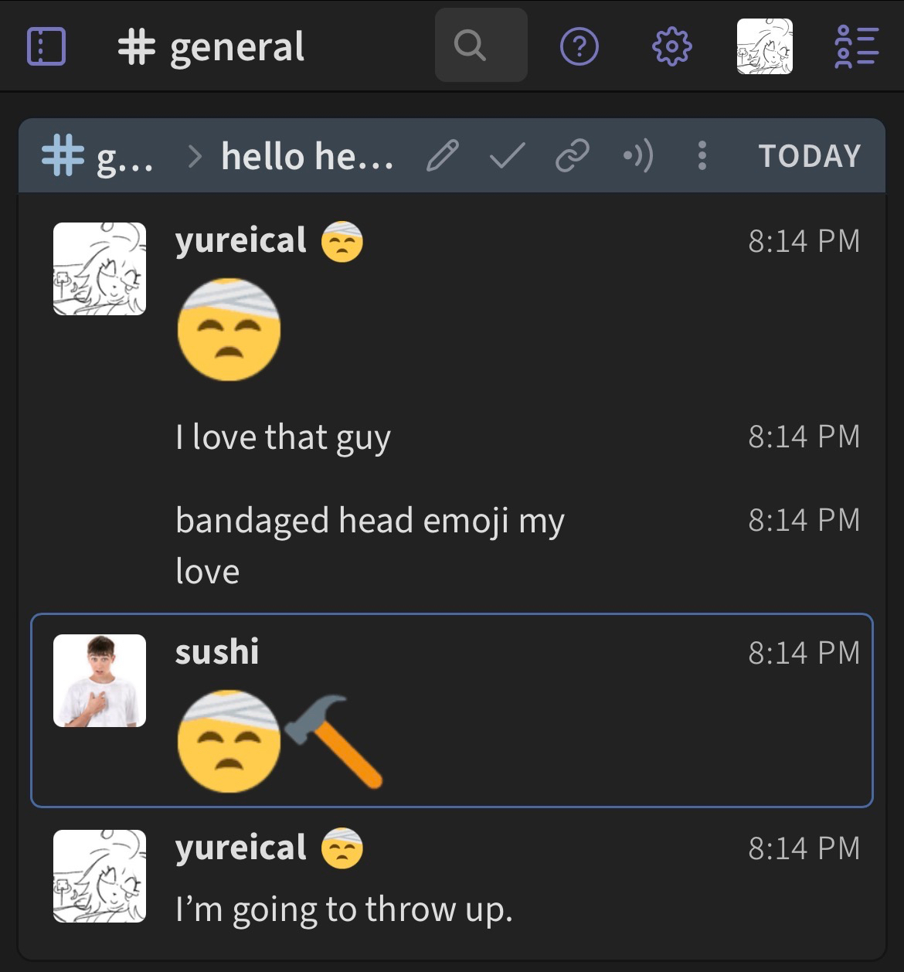Open the "hello he..." topic
The height and width of the screenshot is (972, 904).
[x=307, y=156]
